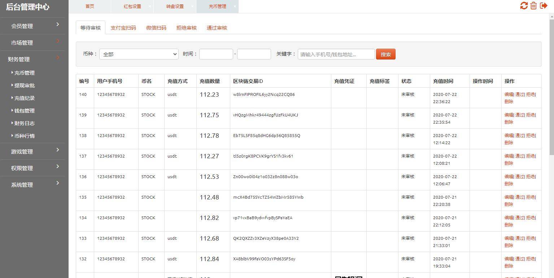The height and width of the screenshot is (278, 554).
Task: Click the keyword search input field
Action: pyautogui.click(x=335, y=54)
